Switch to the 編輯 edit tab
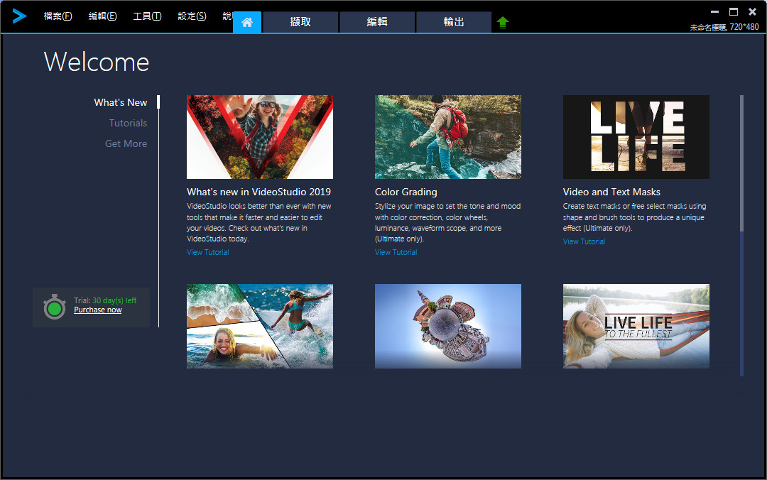This screenshot has height=480, width=767. 377,22
